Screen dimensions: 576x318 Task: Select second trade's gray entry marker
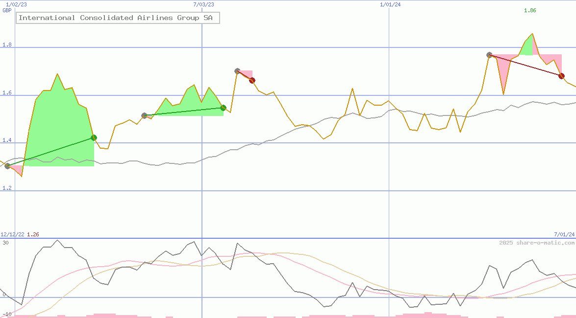pyautogui.click(x=144, y=116)
